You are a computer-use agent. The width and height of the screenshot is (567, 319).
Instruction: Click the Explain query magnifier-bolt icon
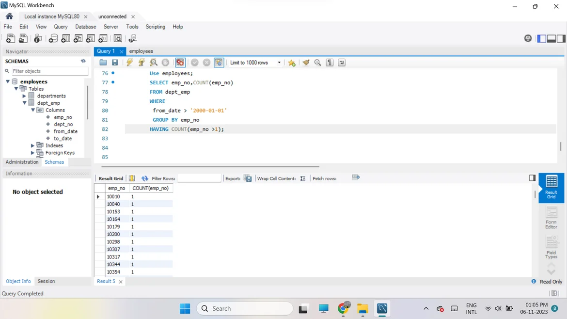[x=154, y=63]
